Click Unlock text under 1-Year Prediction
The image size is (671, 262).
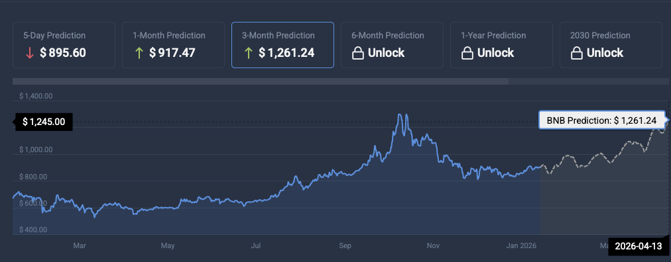(x=495, y=53)
